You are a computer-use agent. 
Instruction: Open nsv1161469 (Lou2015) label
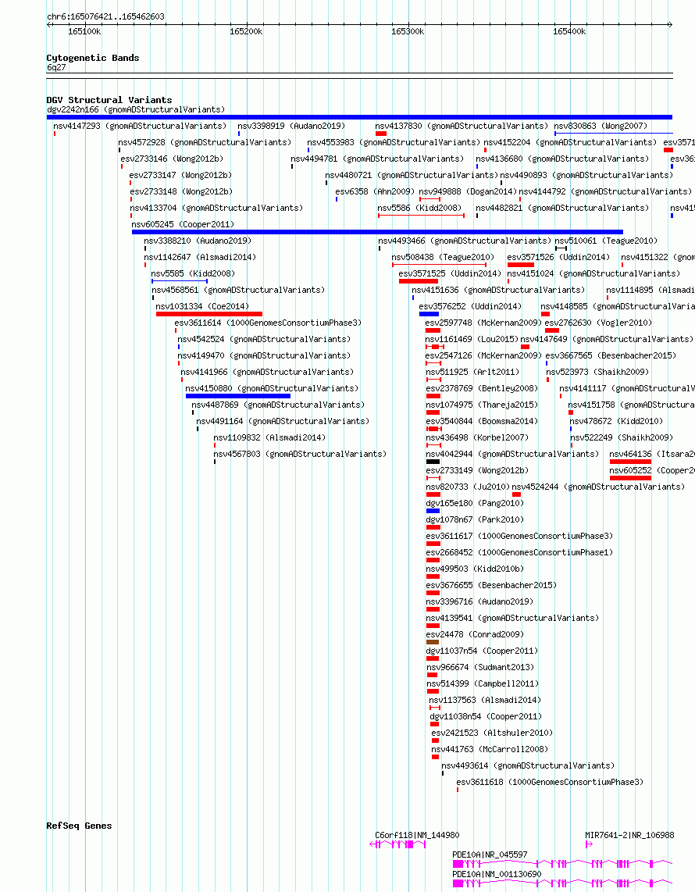tap(472, 340)
